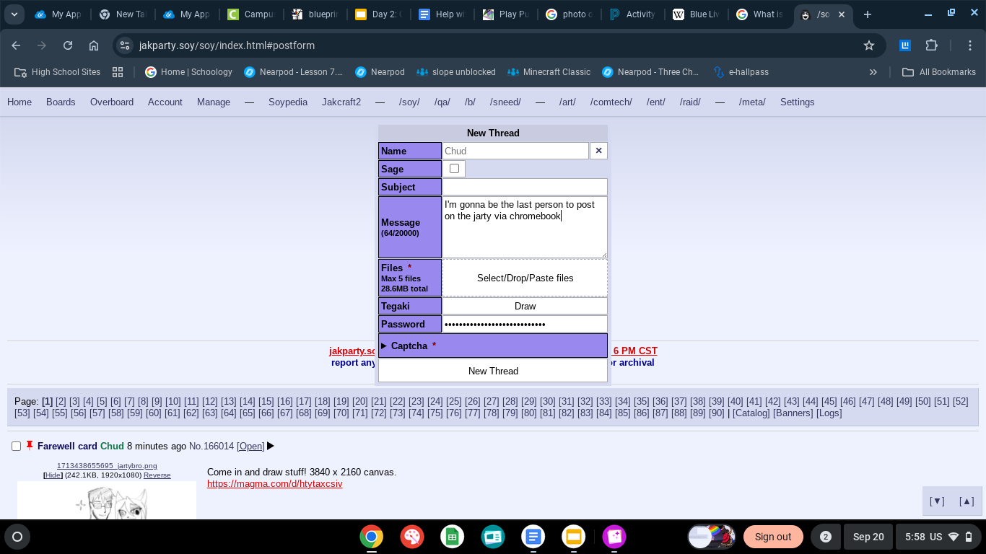Click the Select/Drop/Paste files area
This screenshot has height=554, width=986.
tap(525, 278)
